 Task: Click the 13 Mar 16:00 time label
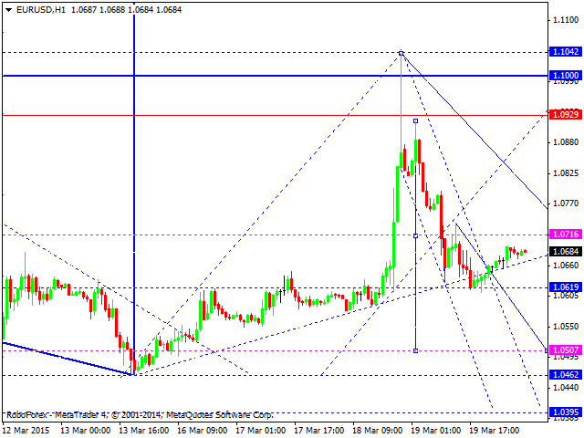tap(144, 431)
